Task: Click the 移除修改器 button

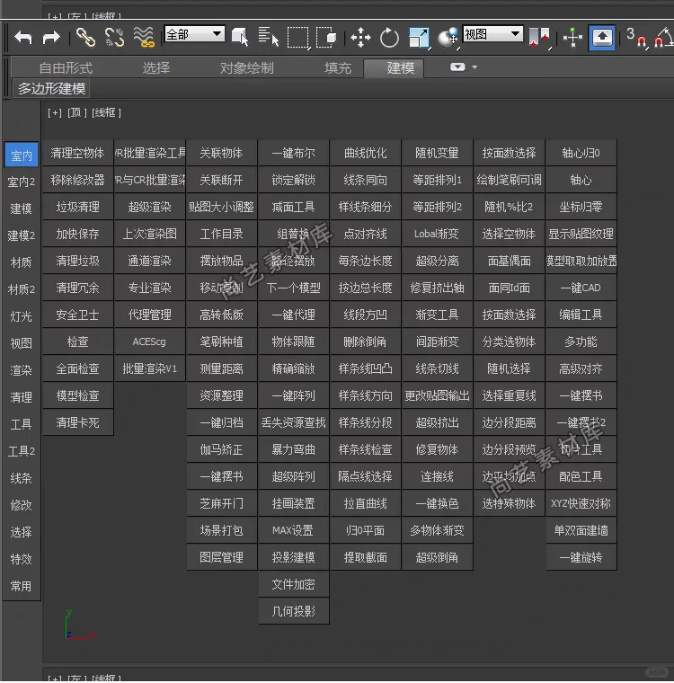Action: (x=78, y=180)
